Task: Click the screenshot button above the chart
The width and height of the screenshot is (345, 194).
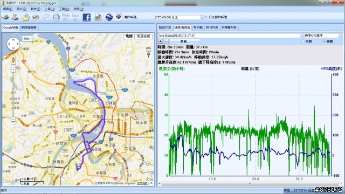Action: click(x=184, y=41)
